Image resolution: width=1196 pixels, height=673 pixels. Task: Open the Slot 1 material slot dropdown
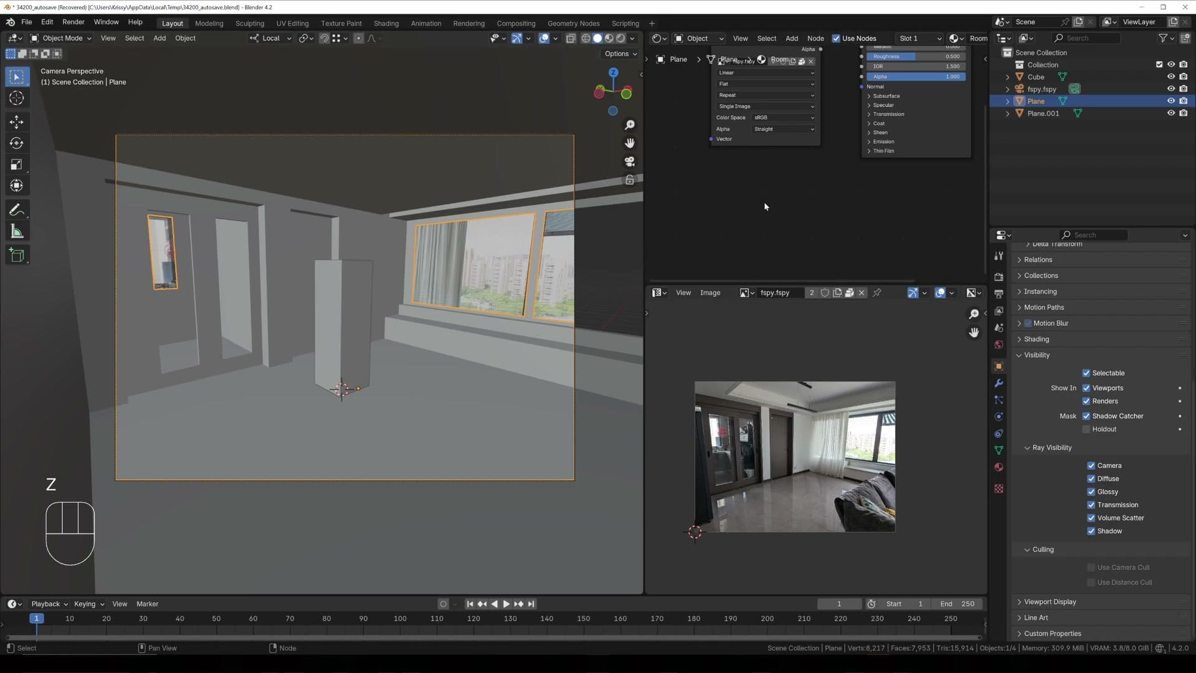point(919,39)
